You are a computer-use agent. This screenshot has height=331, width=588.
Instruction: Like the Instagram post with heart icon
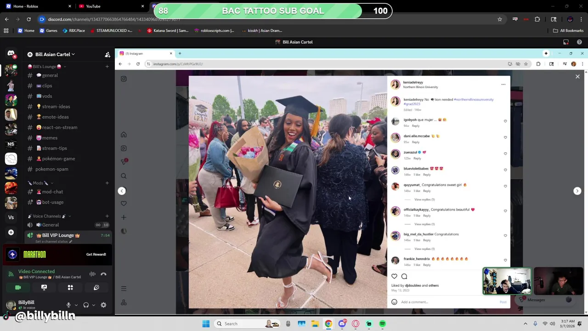coord(394,276)
